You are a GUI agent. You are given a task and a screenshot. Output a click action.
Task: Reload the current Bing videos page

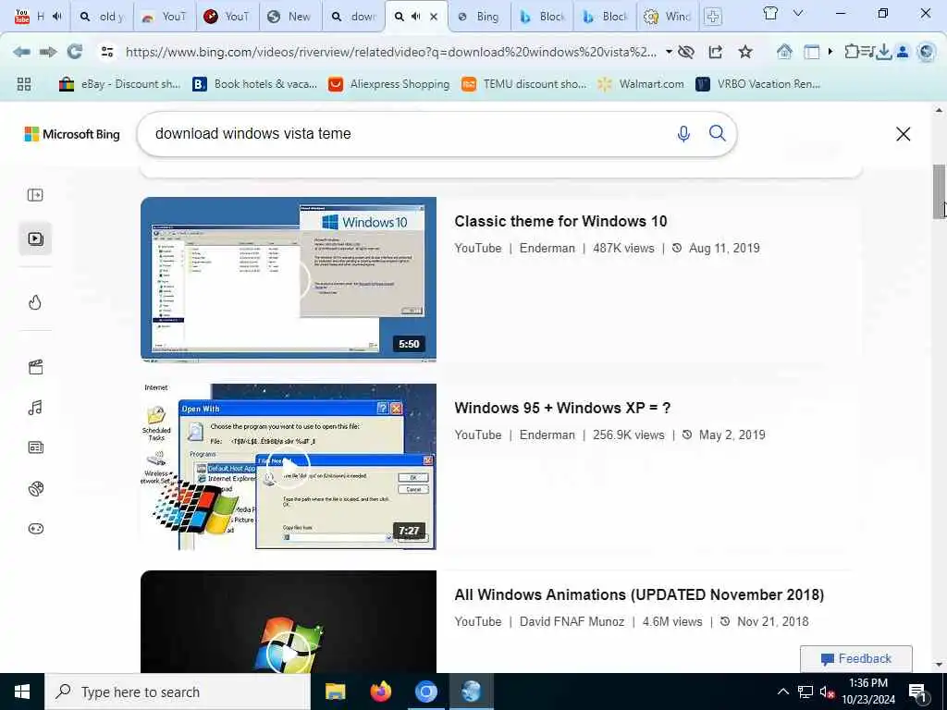75,52
